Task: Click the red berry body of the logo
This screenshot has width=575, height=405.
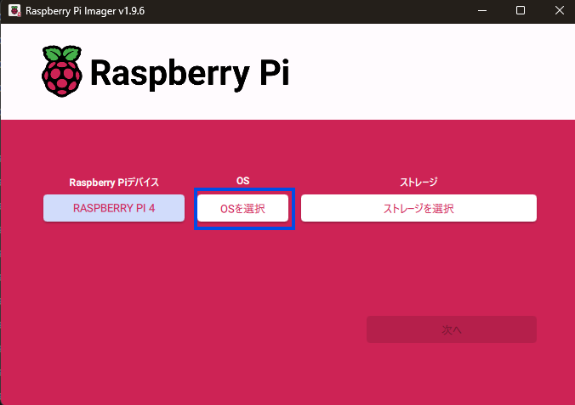Action: pyautogui.click(x=63, y=80)
